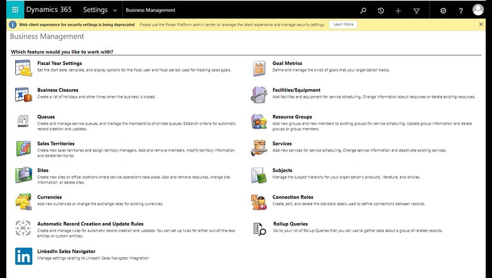
Task: Click the Resource Groups people icon
Action: [259, 121]
